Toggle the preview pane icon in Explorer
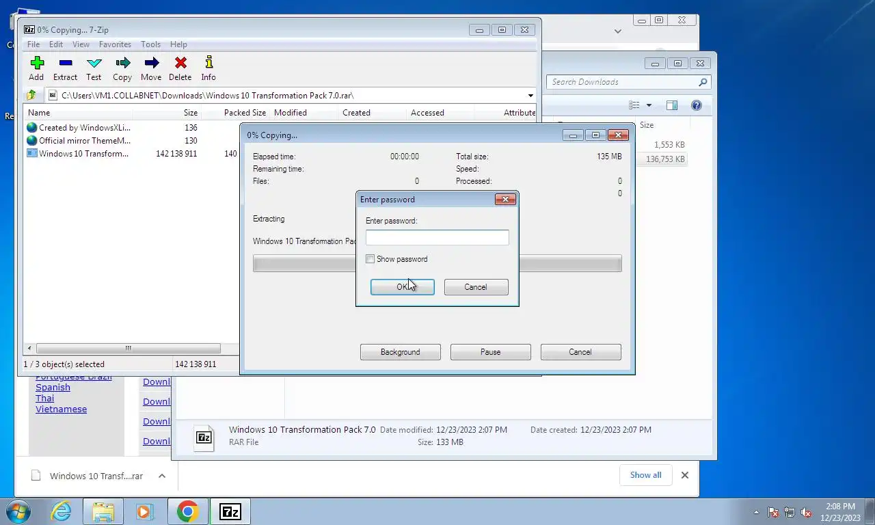 click(x=672, y=105)
